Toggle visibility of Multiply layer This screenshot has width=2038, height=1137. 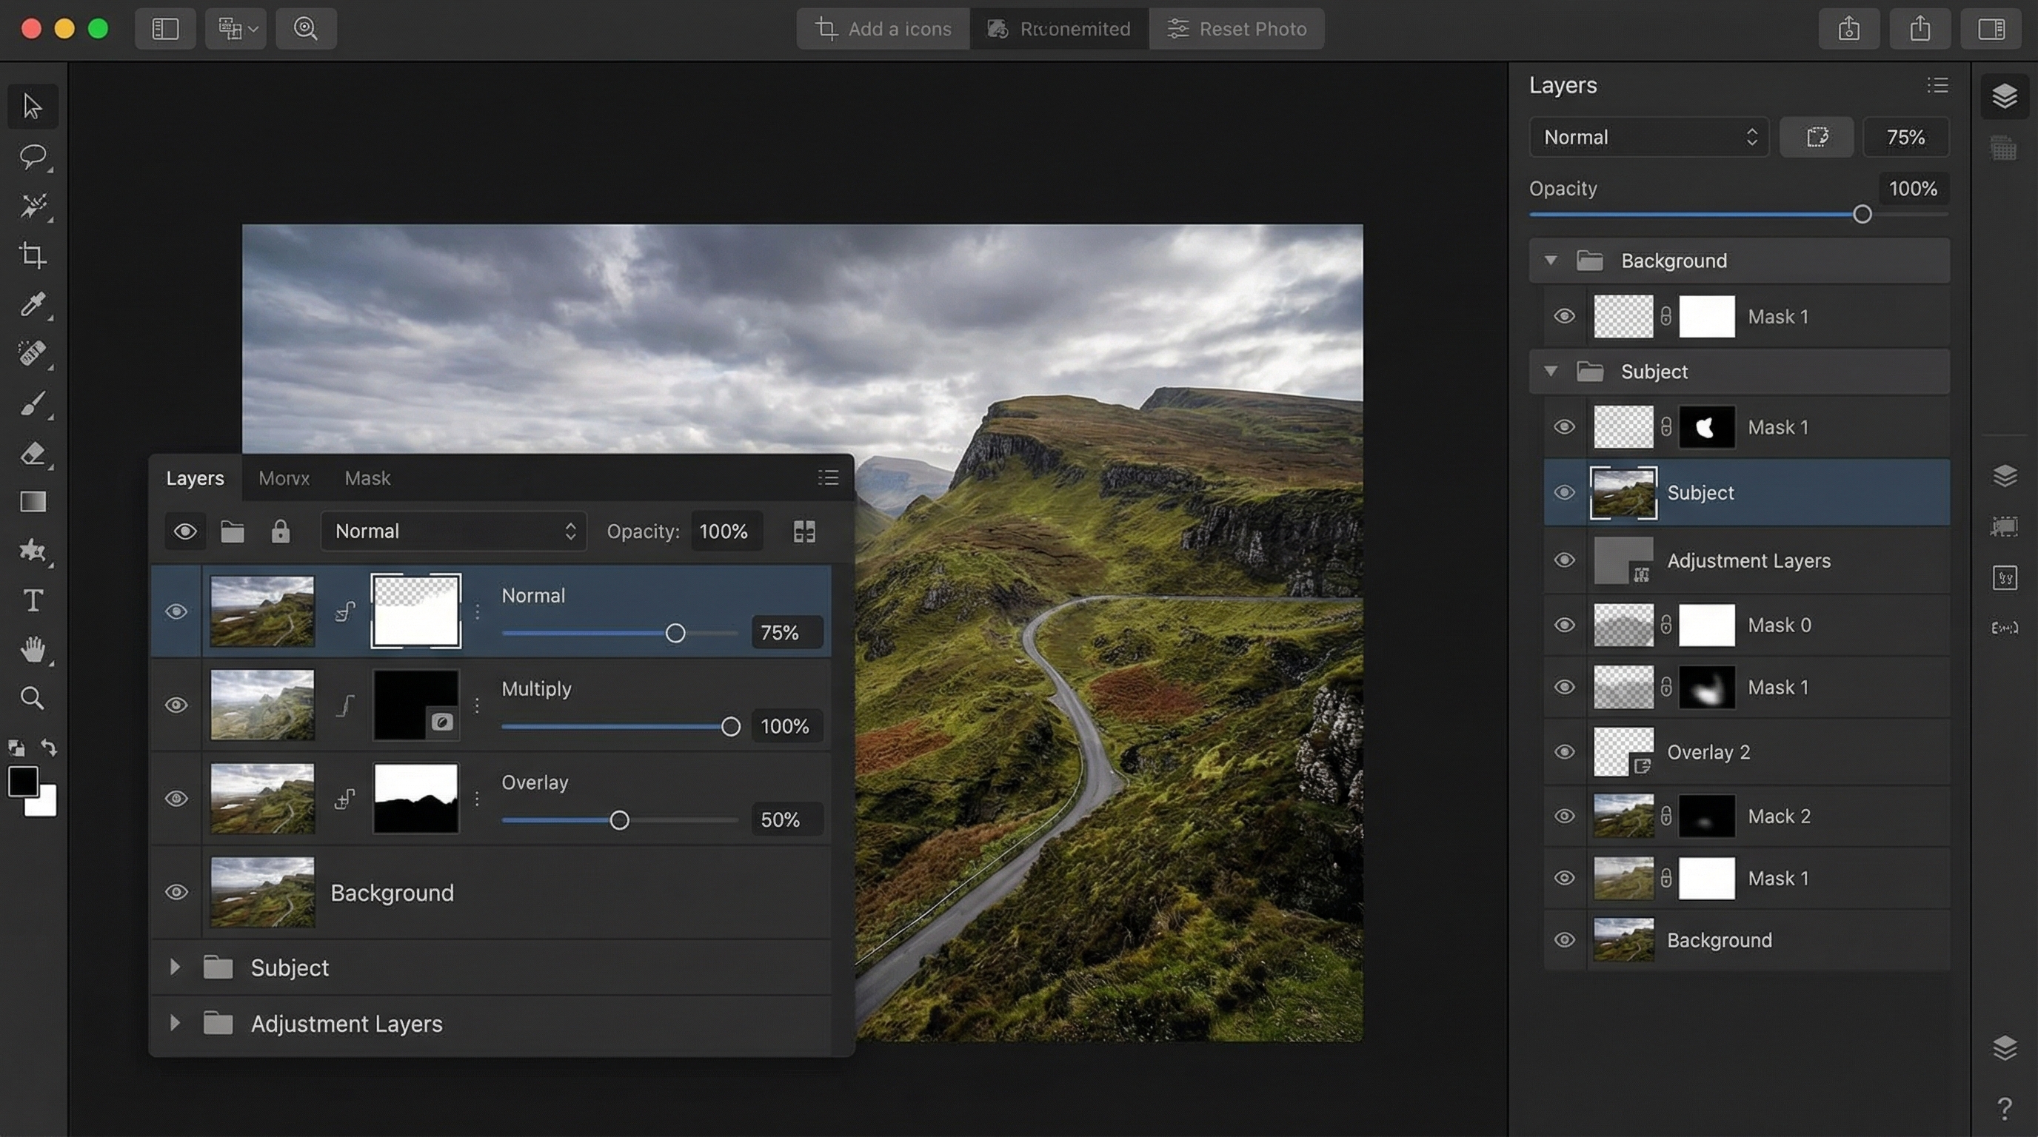point(176,705)
